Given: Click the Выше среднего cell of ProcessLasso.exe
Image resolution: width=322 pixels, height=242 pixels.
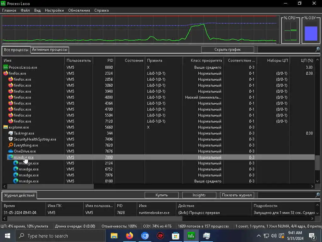Looking at the screenshot, I should (x=208, y=67).
